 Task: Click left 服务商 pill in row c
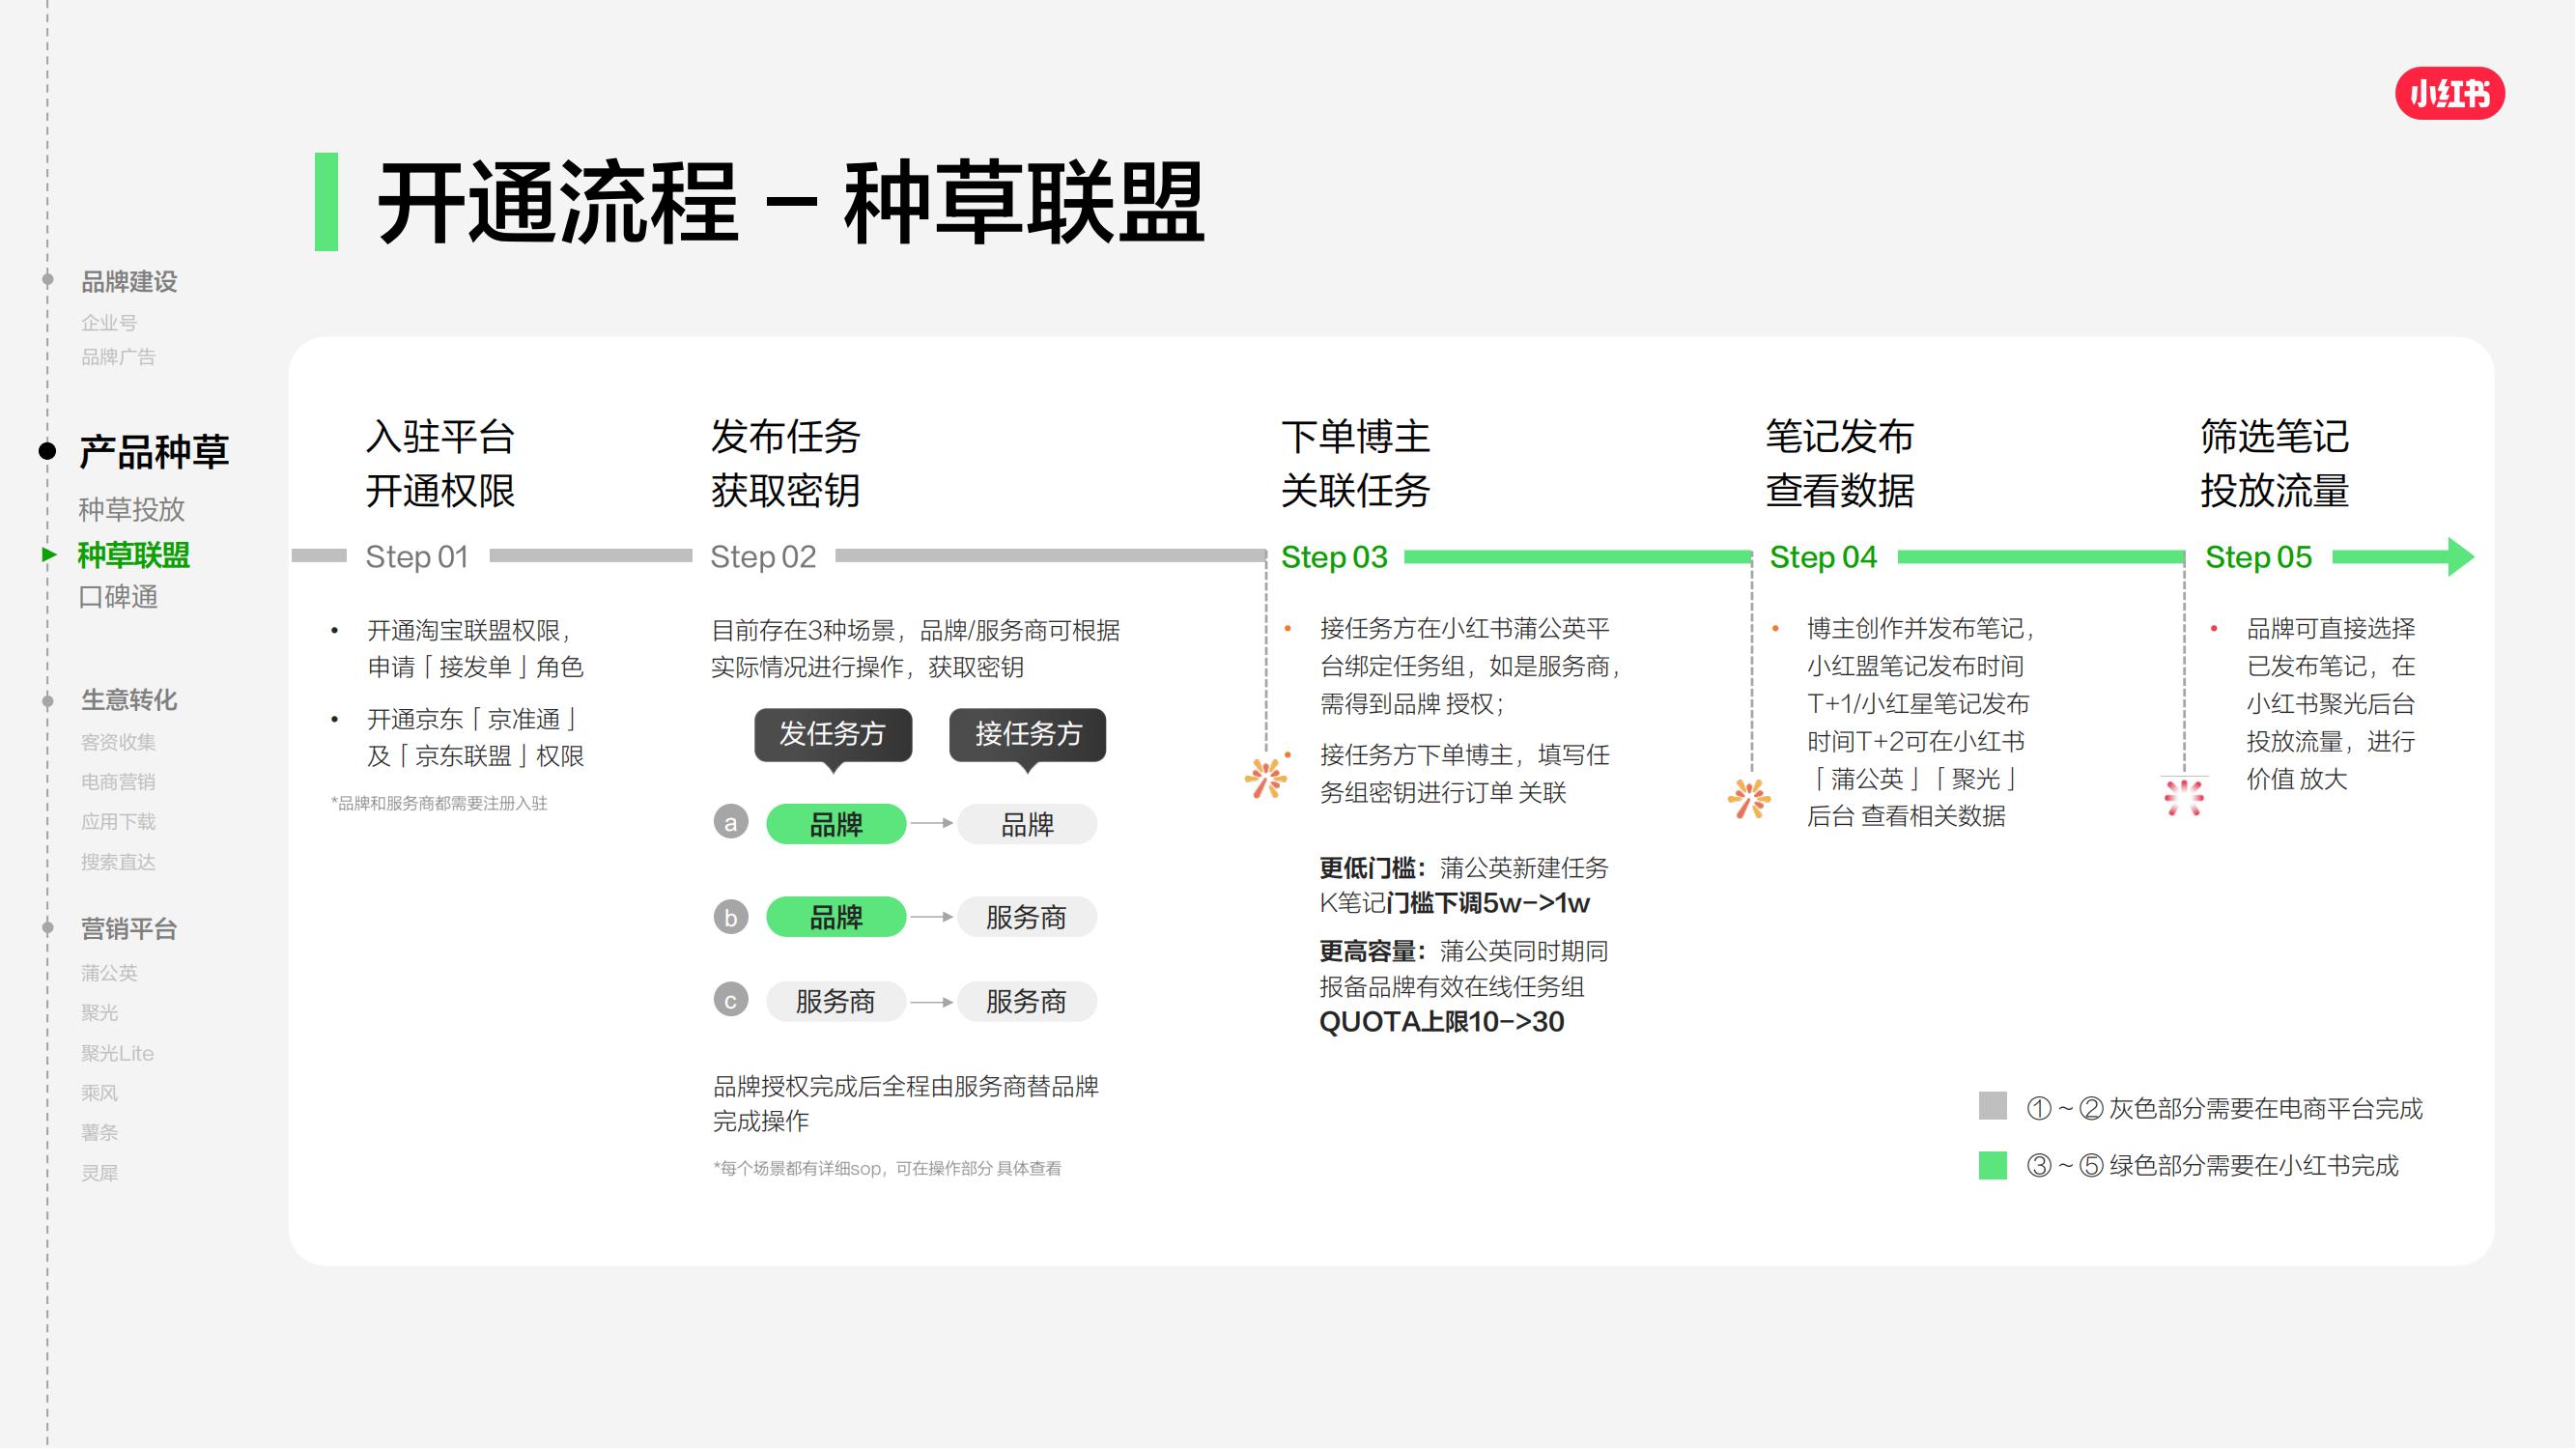pos(836,1001)
